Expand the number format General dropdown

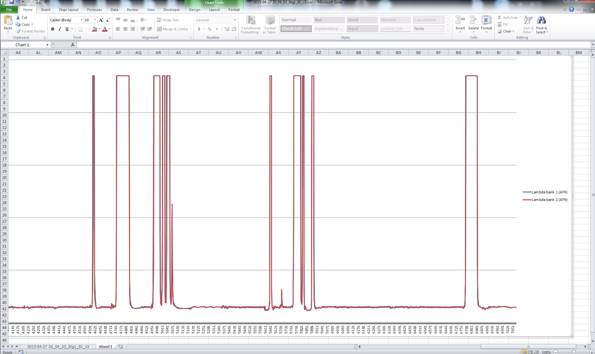pyautogui.click(x=235, y=20)
